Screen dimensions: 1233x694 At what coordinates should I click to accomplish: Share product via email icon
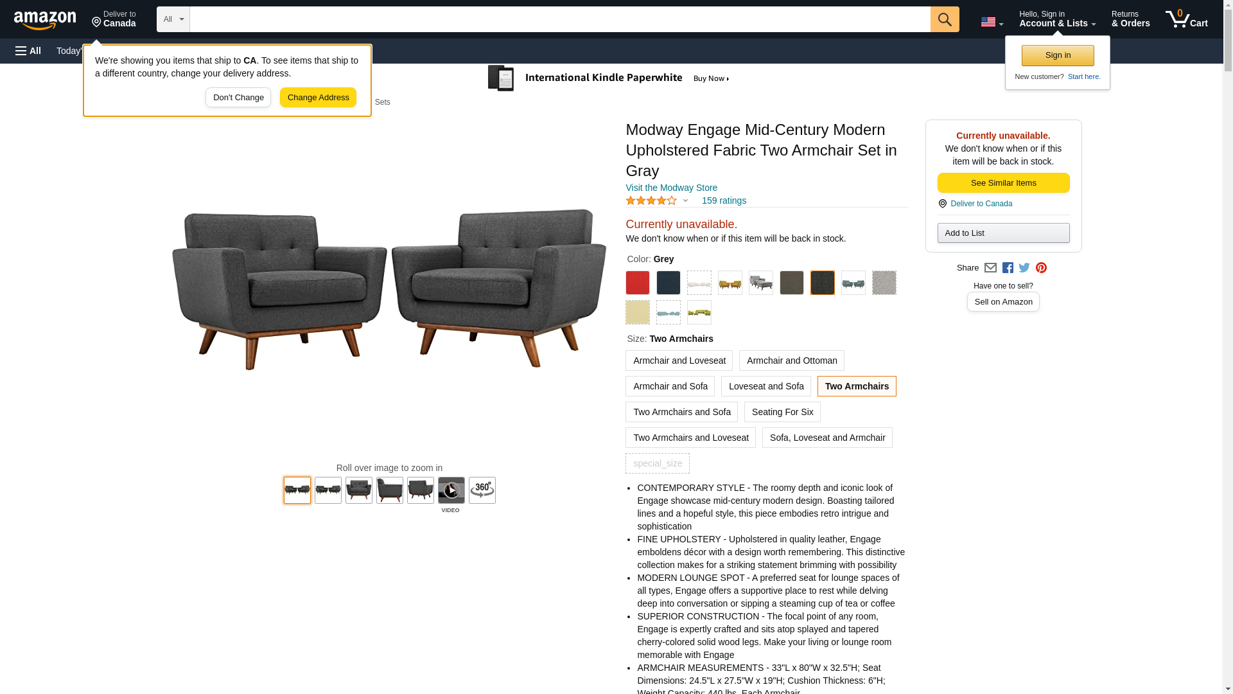click(x=990, y=268)
